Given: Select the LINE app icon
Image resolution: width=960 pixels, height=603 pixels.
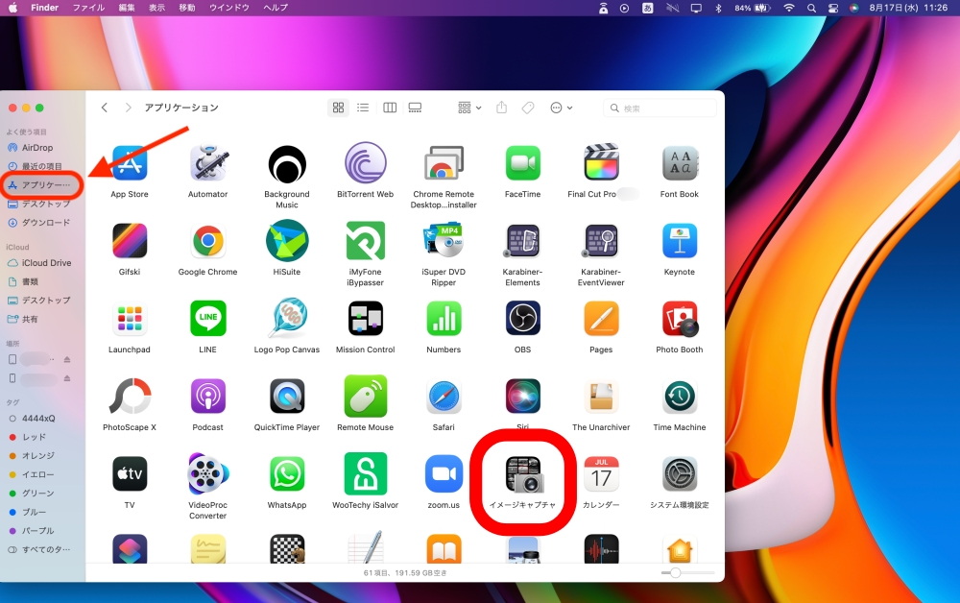Looking at the screenshot, I should 208,319.
